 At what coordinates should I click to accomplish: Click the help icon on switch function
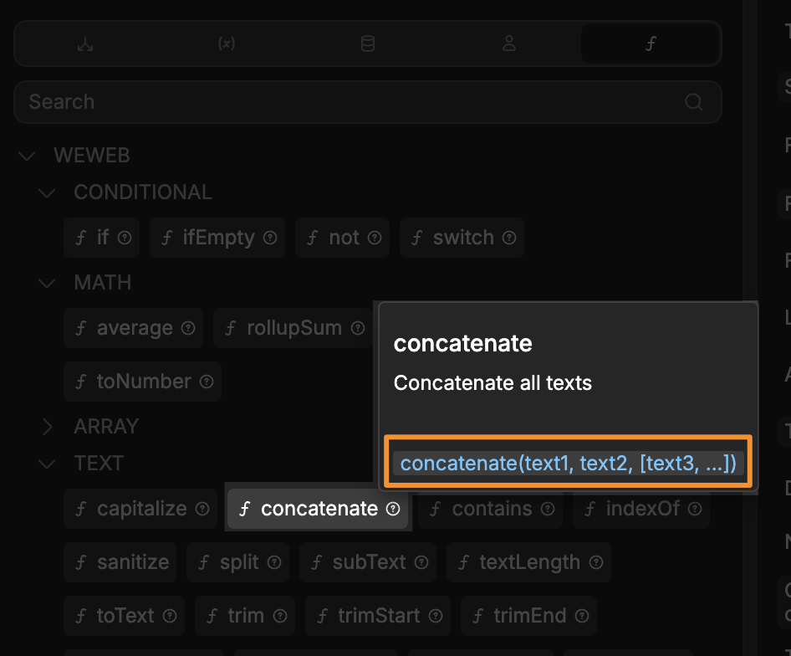point(509,238)
